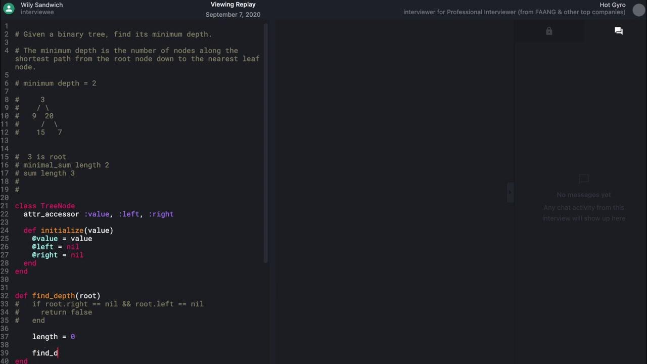Click the 'September 7, 2020' date
Viewport: 647px width, 364px height.
[233, 15]
